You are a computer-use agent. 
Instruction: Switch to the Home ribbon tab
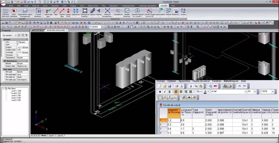pyautogui.click(x=11, y=6)
